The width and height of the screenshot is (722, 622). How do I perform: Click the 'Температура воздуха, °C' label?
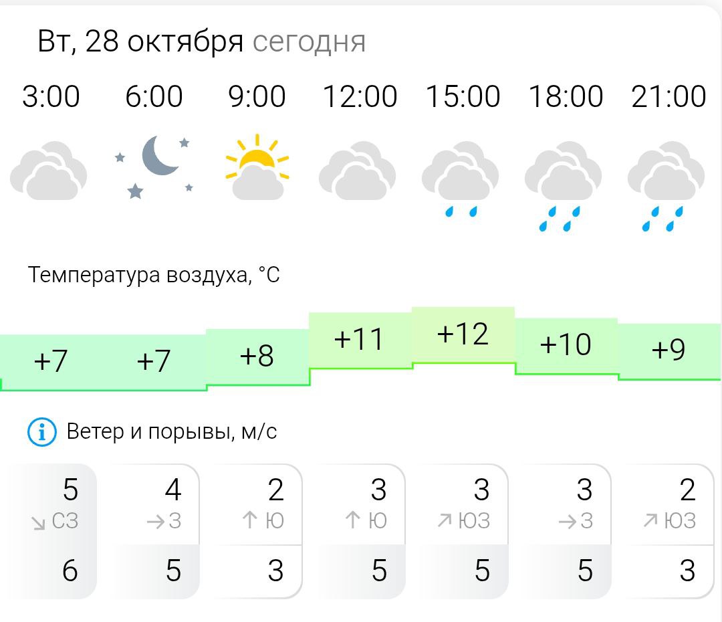tap(154, 275)
